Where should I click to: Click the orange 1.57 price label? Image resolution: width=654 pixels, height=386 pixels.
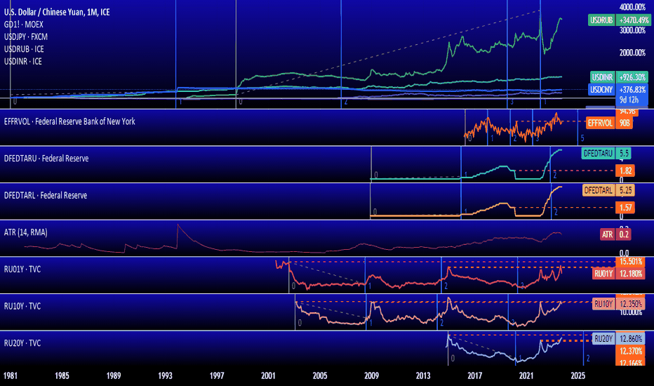[x=625, y=208]
